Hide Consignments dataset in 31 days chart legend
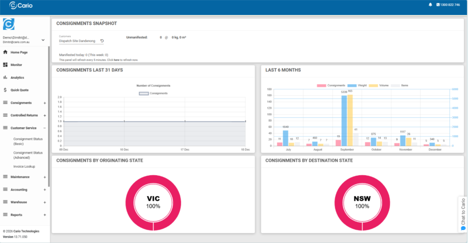 153,93
